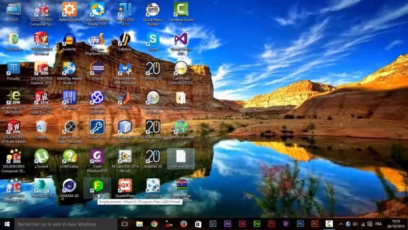The width and height of the screenshot is (408, 230).
Task: Select the WebDev 20 desktop icon
Action: pos(153,158)
